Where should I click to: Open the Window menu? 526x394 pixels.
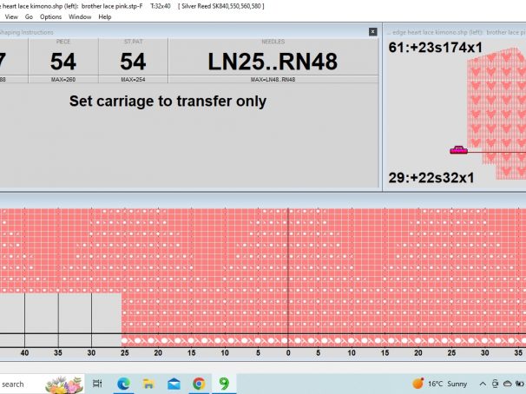80,16
